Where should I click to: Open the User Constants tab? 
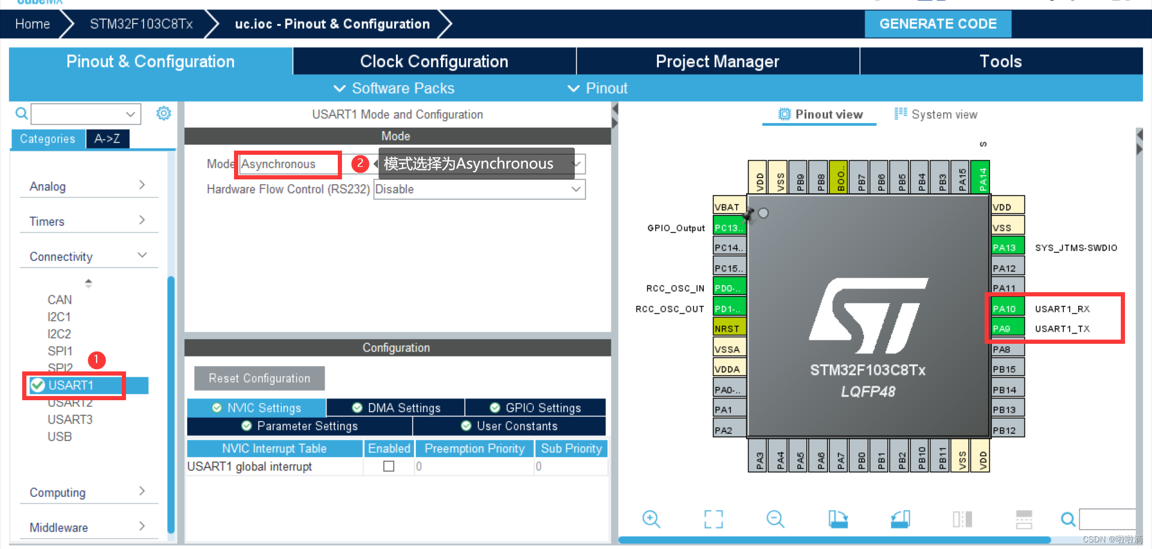[x=509, y=425]
